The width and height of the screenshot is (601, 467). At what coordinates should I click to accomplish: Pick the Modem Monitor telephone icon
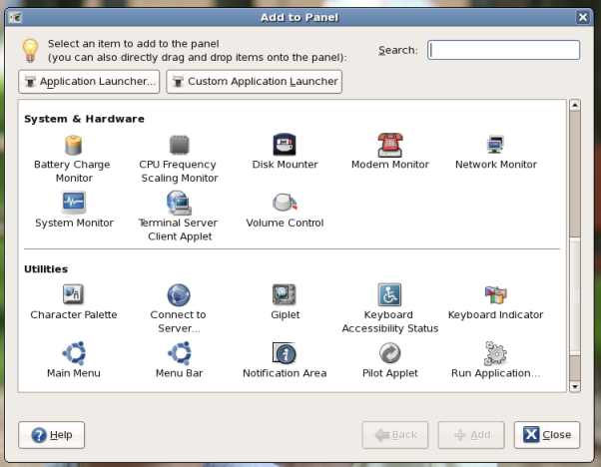click(389, 146)
